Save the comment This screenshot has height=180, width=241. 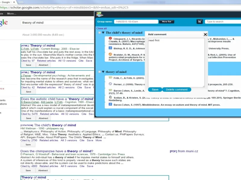tap(155, 89)
